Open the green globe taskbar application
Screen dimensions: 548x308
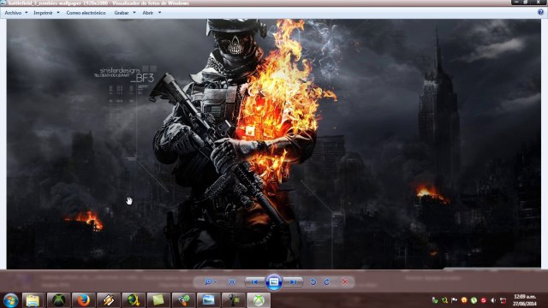coord(134,300)
